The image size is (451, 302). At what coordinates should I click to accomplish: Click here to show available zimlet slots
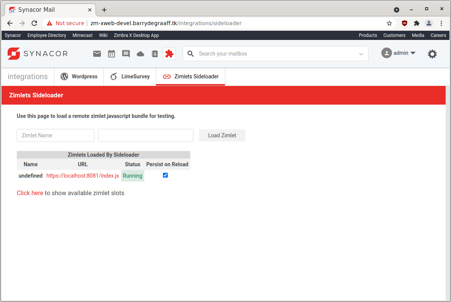coord(30,193)
